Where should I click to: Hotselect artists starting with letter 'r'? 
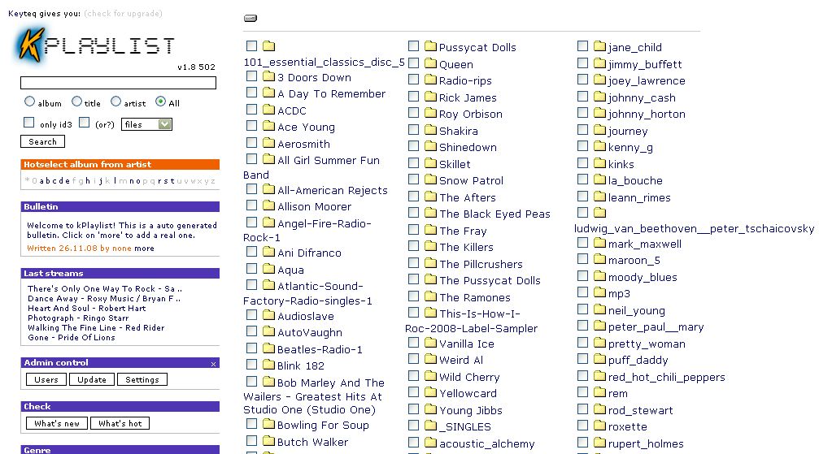coord(159,181)
